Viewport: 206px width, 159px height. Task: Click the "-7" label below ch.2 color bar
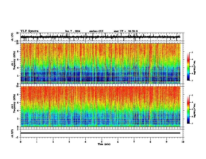click(x=192, y=123)
